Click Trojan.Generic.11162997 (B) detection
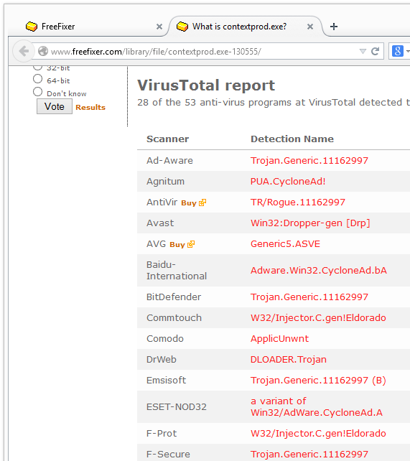Viewport: 410px width, 461px height. click(x=318, y=380)
